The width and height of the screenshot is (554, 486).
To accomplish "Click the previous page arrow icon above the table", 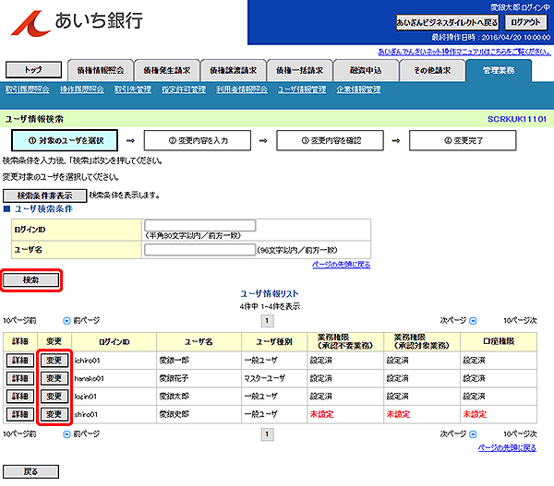I will pyautogui.click(x=66, y=321).
